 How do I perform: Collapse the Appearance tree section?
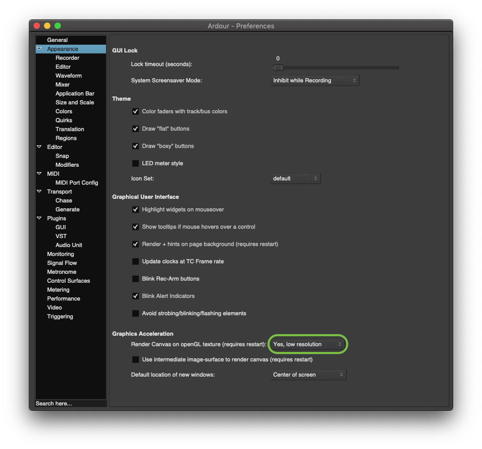tap(39, 49)
